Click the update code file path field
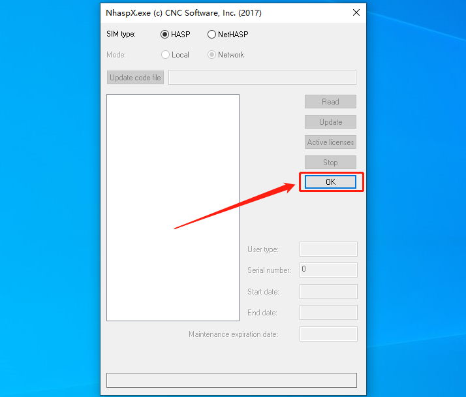The width and height of the screenshot is (466, 397). click(262, 77)
